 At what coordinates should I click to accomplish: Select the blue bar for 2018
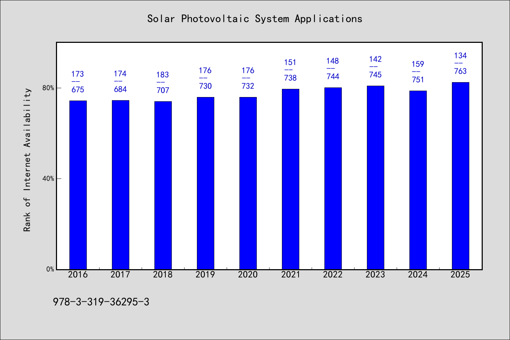163,185
